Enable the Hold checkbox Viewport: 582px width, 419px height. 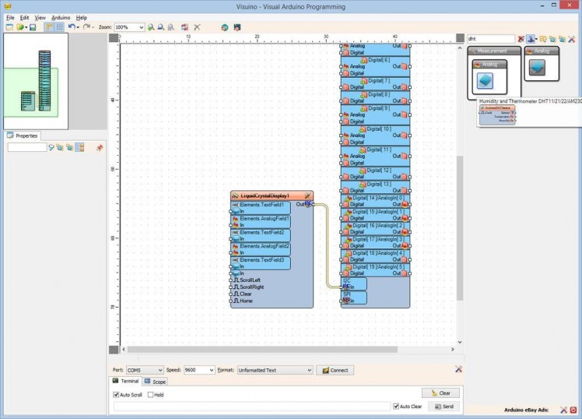click(150, 395)
